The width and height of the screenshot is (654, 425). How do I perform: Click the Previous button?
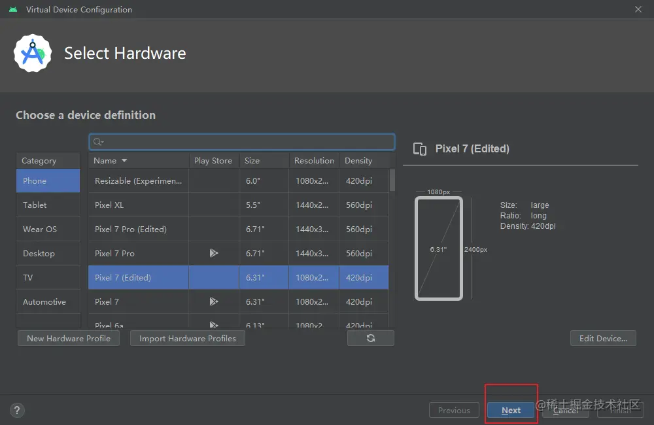coord(454,411)
